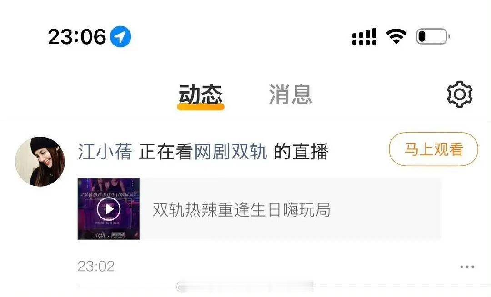
Task: Tap the 马上观看 button
Action: click(433, 149)
